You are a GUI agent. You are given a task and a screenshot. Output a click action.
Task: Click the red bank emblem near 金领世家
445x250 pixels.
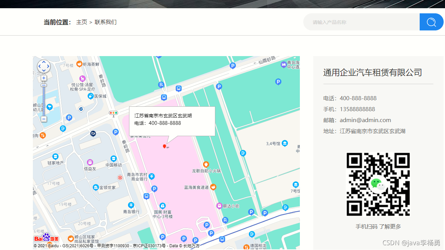(x=120, y=177)
